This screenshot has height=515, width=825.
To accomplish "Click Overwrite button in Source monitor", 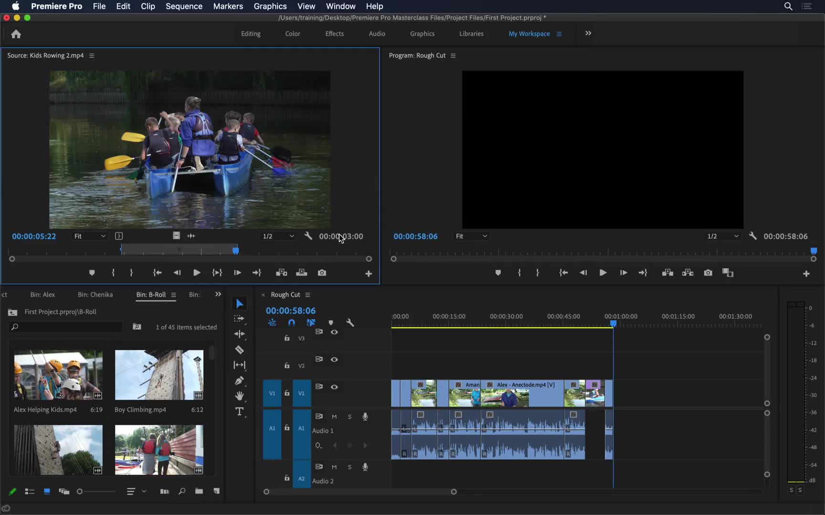I will pyautogui.click(x=302, y=273).
